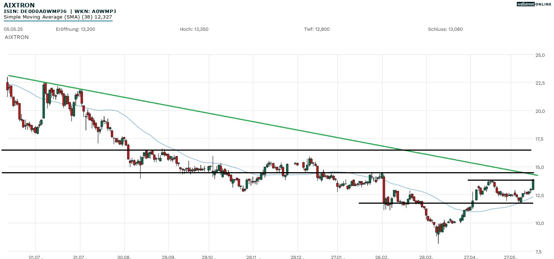Click the last green candle at the chart's right edge
Image resolution: width=554 pixels, height=259 pixels.
click(x=533, y=184)
